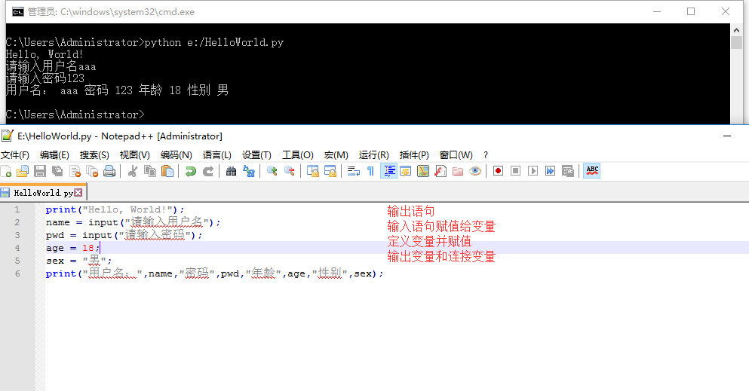Click the cmd window scrollbar thumb
This screenshot has width=749, height=391.
coord(736,42)
